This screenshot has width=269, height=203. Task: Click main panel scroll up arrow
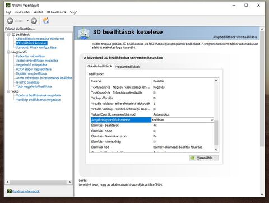262,29
